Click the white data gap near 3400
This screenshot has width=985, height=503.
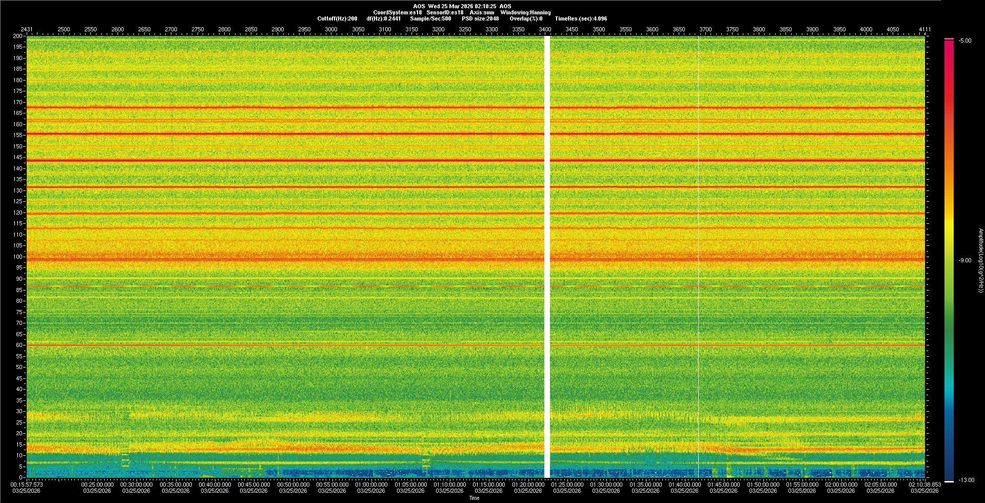547,257
